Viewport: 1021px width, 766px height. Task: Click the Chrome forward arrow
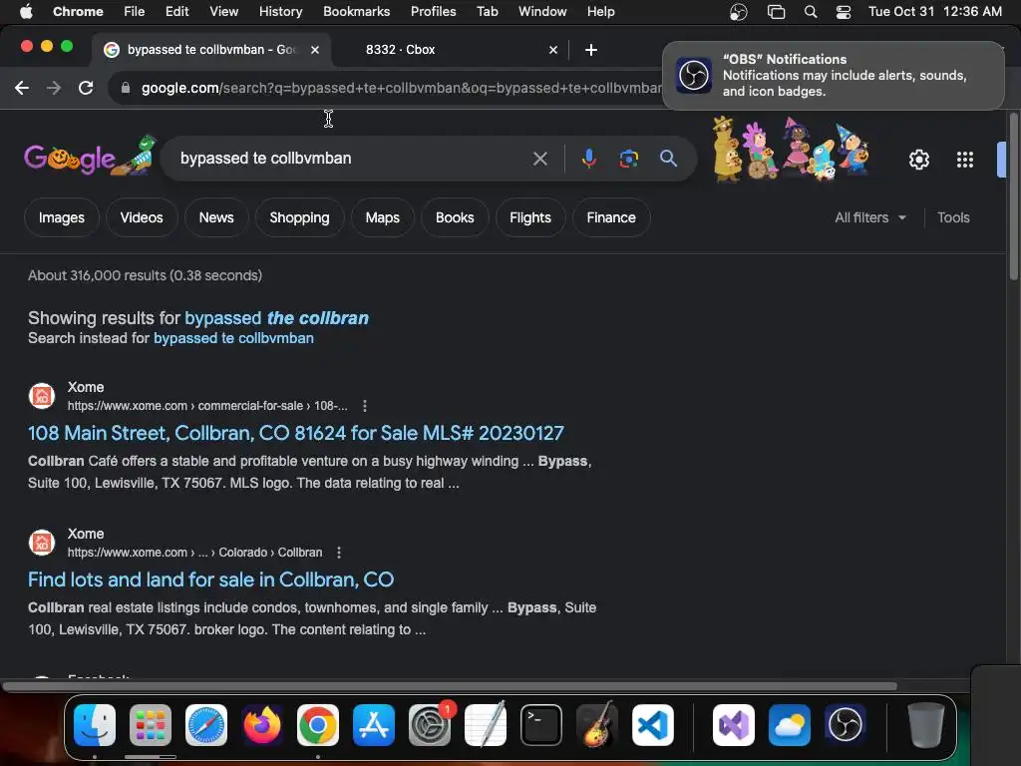[x=54, y=88]
